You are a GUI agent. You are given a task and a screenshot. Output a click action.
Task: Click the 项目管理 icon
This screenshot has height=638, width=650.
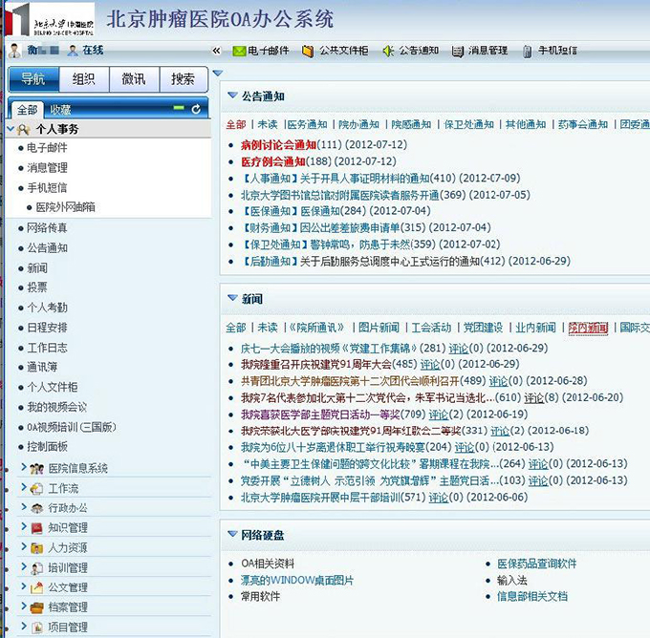[36, 627]
